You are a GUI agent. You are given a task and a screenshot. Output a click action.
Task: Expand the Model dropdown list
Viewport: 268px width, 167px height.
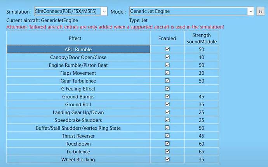point(251,12)
